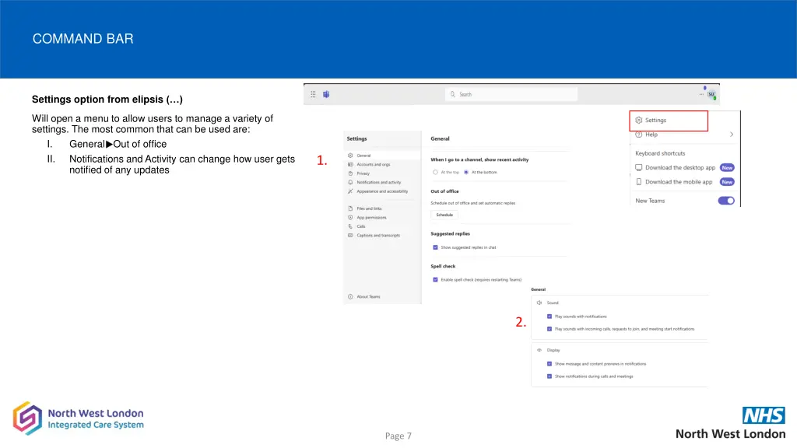Image resolution: width=797 pixels, height=448 pixels.
Task: Click the Settings gear icon in menu
Action: 639,121
